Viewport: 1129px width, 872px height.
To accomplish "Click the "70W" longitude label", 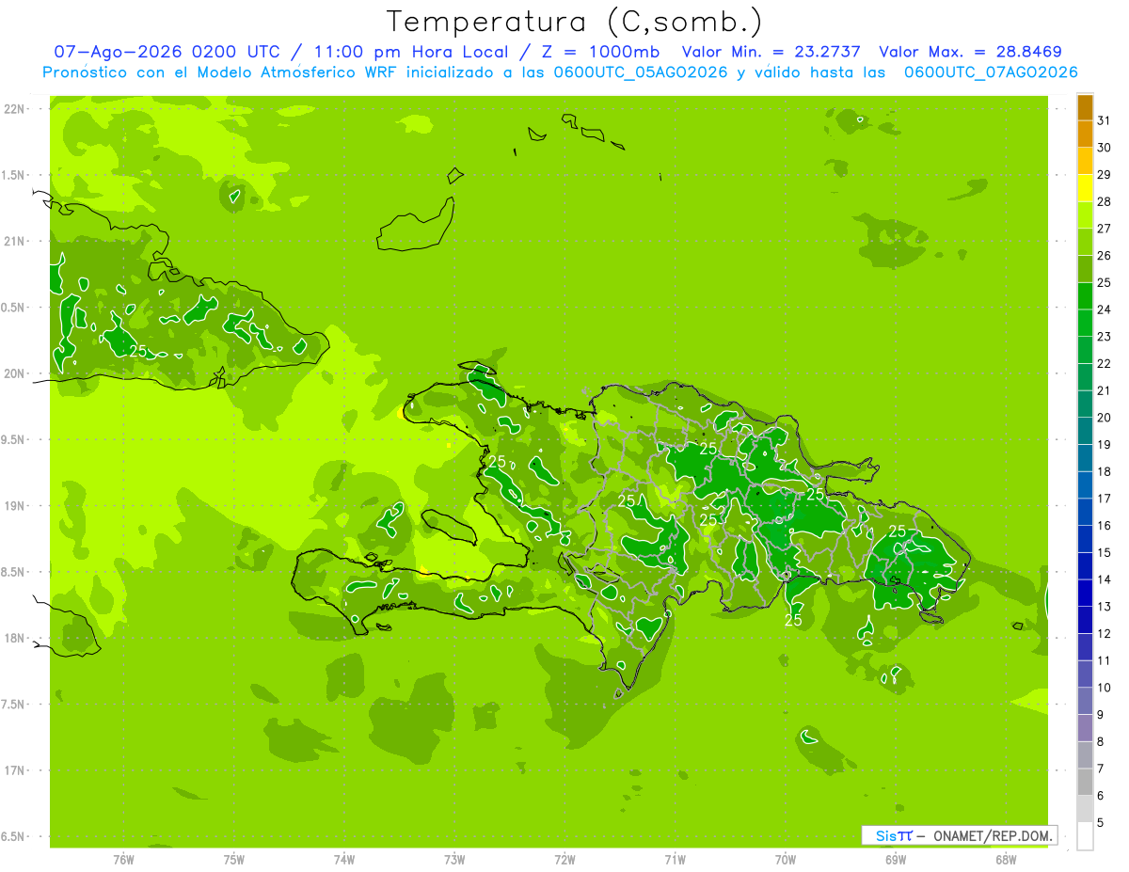I will point(786,859).
